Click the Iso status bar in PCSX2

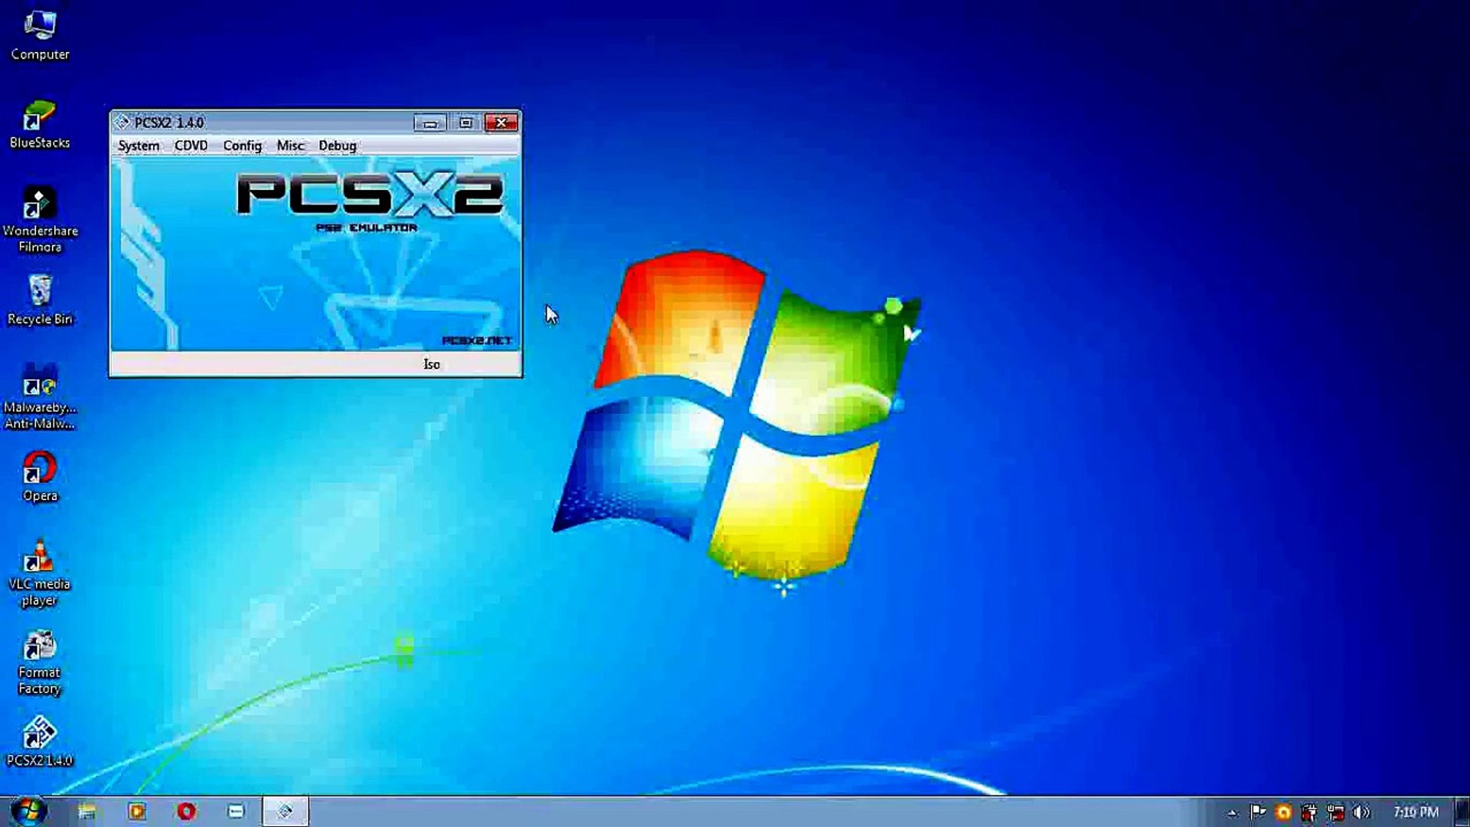click(431, 364)
